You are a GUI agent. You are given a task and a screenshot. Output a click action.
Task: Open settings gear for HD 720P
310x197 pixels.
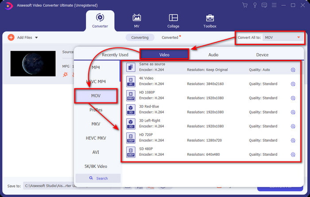(x=293, y=140)
